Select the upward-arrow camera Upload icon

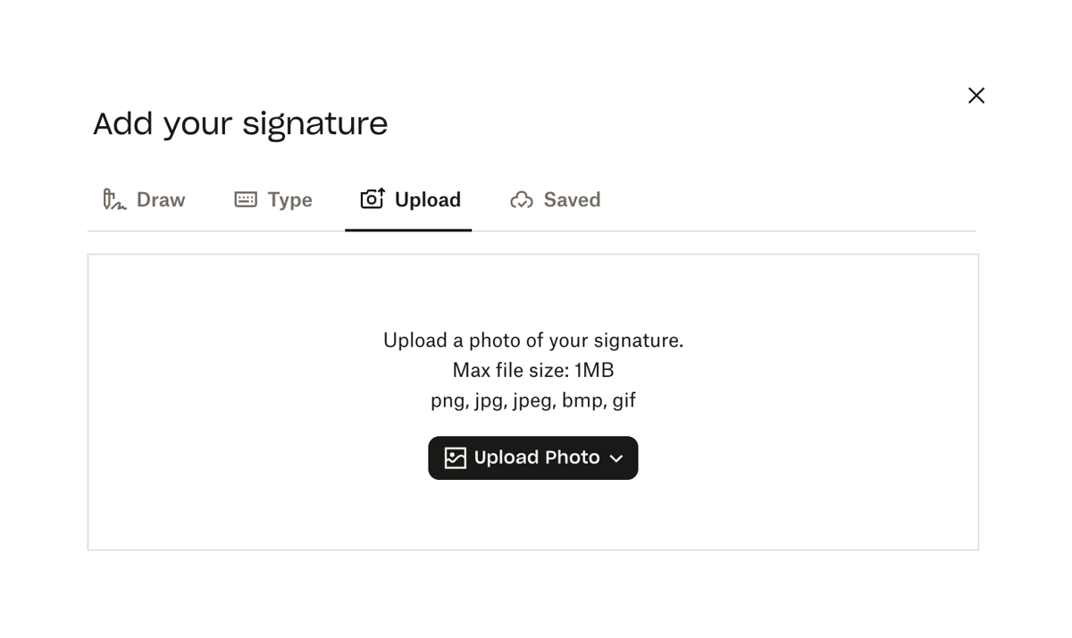point(370,199)
